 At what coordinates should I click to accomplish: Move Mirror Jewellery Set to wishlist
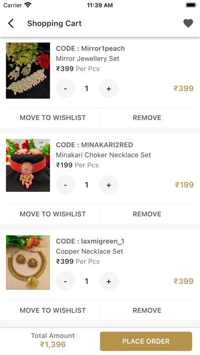click(53, 118)
